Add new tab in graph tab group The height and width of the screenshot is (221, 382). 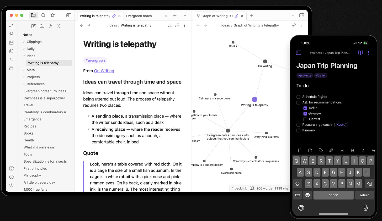(x=251, y=15)
